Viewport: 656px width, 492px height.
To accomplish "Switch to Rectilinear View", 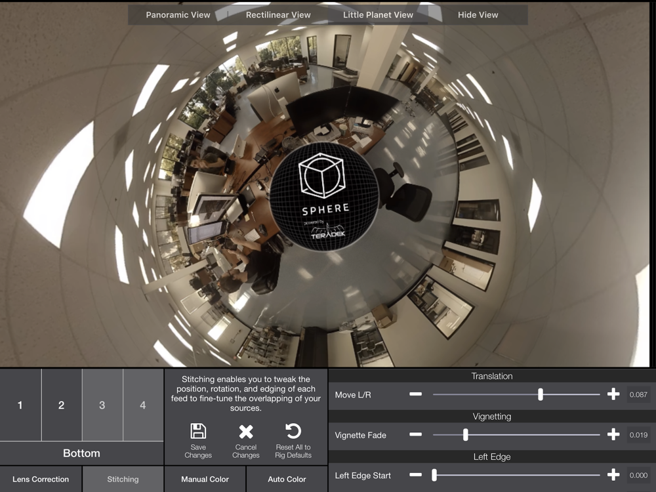I will 278,14.
